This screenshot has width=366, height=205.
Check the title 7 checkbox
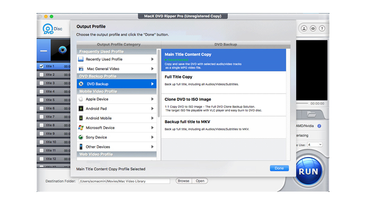[x=42, y=117]
